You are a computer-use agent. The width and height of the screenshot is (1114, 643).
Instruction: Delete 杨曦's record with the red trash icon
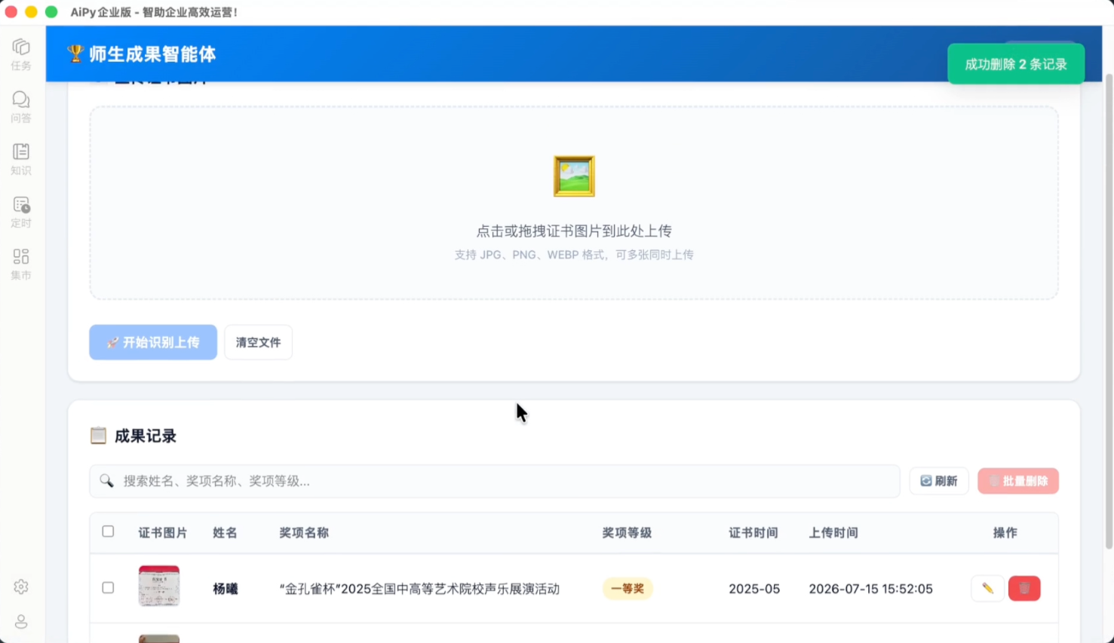pos(1024,588)
